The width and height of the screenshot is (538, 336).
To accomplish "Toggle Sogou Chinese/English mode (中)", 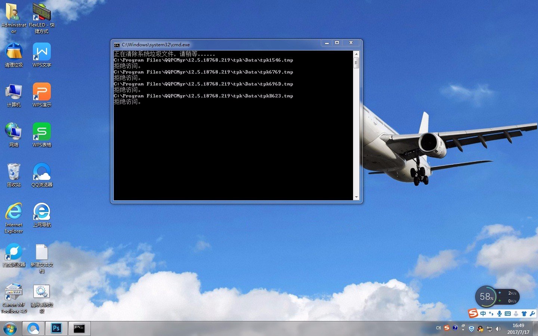I will [x=483, y=314].
